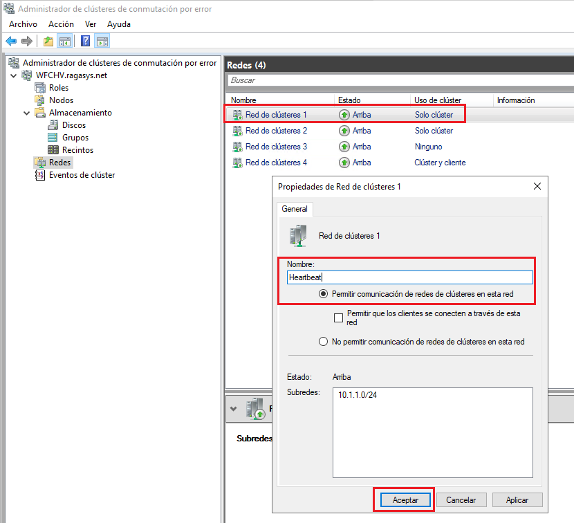Click the Red de clústeres 1 network icon
This screenshot has height=523, width=574.
click(x=237, y=113)
